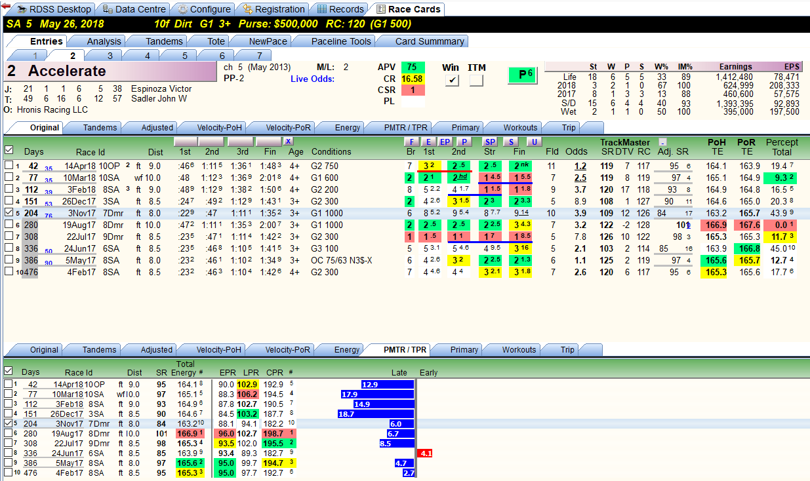Click the Accelerate horse name header

coord(110,71)
